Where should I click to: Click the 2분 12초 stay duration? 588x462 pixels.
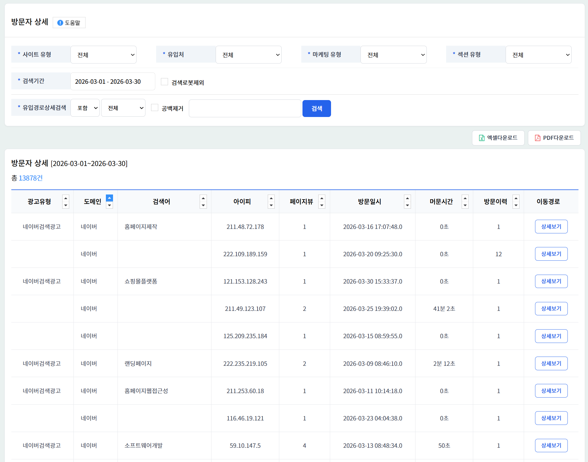tap(444, 364)
